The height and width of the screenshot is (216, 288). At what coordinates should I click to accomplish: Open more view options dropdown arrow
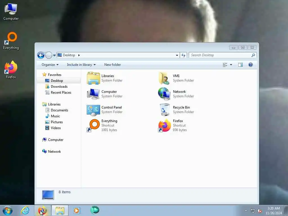coord(231,65)
